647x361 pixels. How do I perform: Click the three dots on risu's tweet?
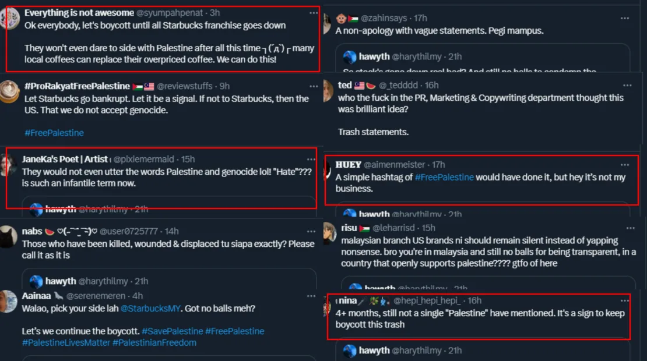(625, 228)
